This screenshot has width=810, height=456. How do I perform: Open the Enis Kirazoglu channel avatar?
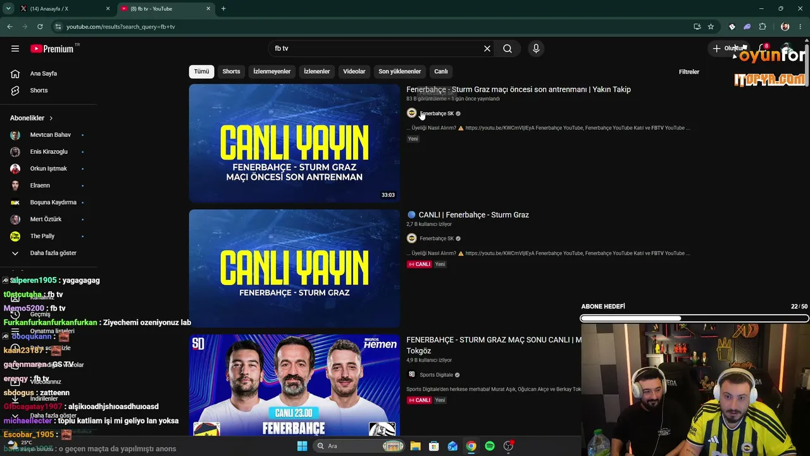(15, 152)
